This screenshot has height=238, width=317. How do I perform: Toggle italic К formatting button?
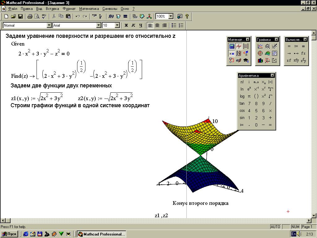133,25
